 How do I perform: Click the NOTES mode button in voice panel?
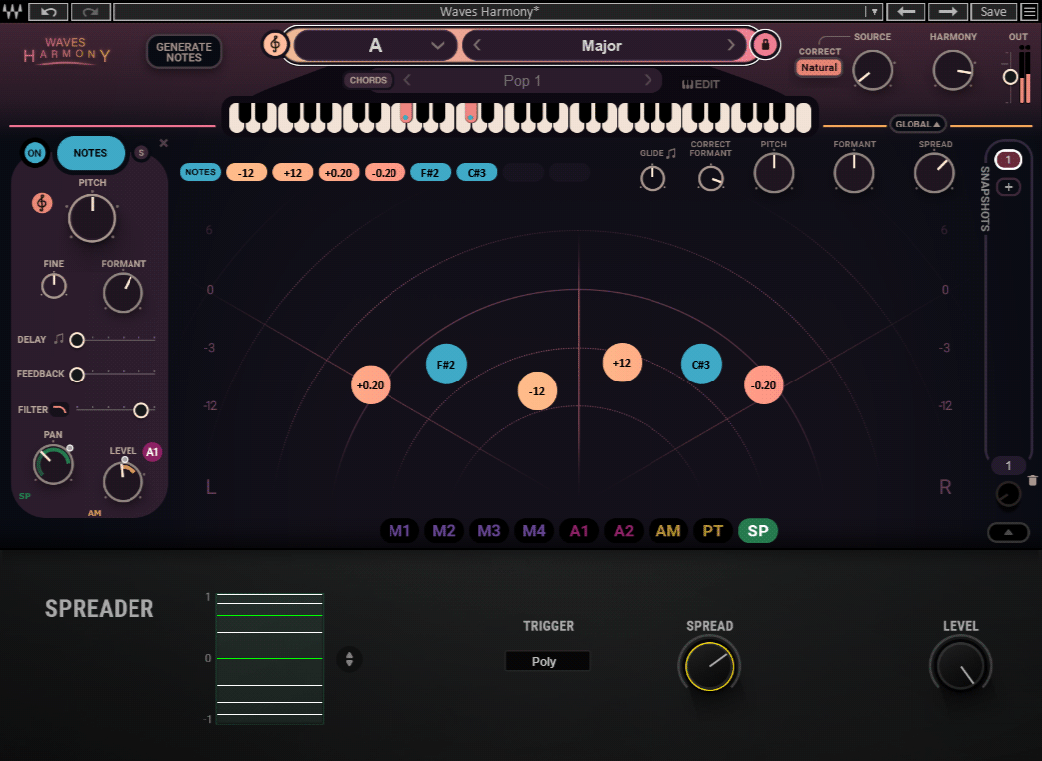point(90,152)
